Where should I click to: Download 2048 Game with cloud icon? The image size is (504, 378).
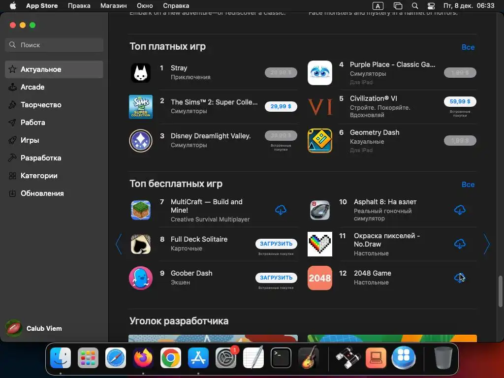pos(460,278)
